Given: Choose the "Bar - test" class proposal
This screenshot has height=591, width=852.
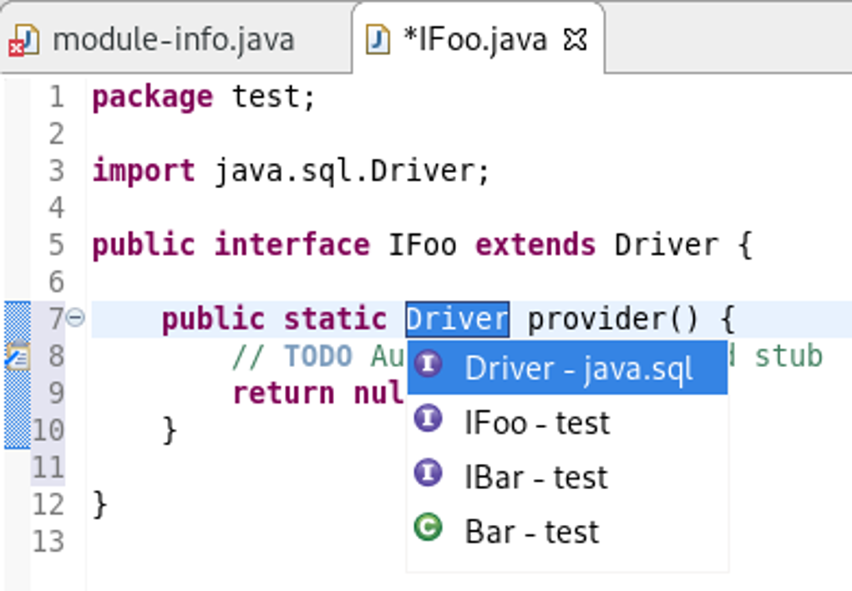Looking at the screenshot, I should (x=531, y=532).
